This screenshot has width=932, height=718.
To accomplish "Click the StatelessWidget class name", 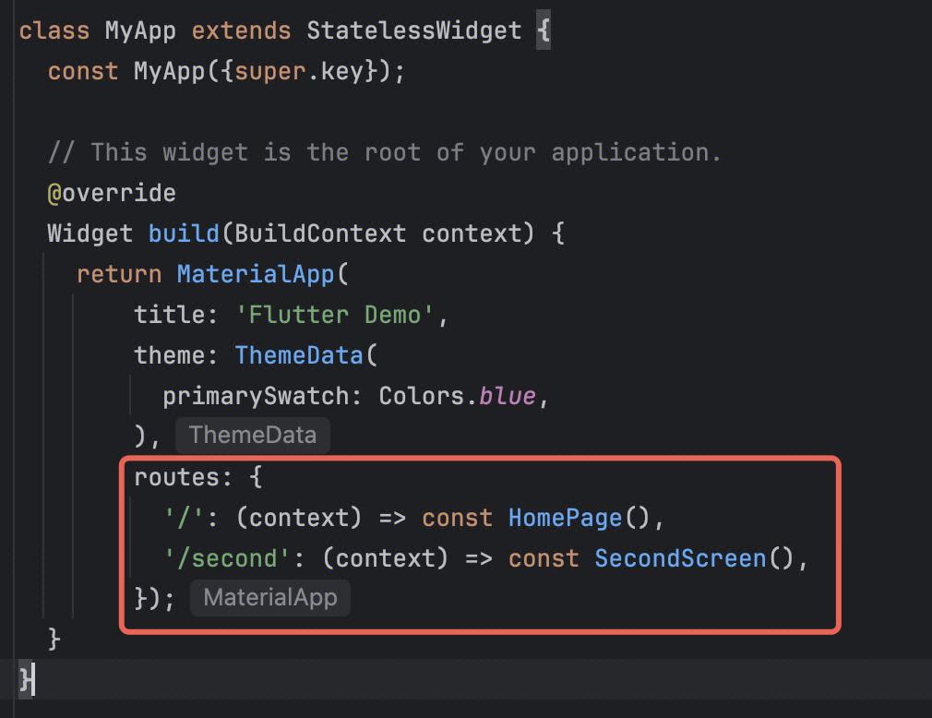I will click(413, 30).
